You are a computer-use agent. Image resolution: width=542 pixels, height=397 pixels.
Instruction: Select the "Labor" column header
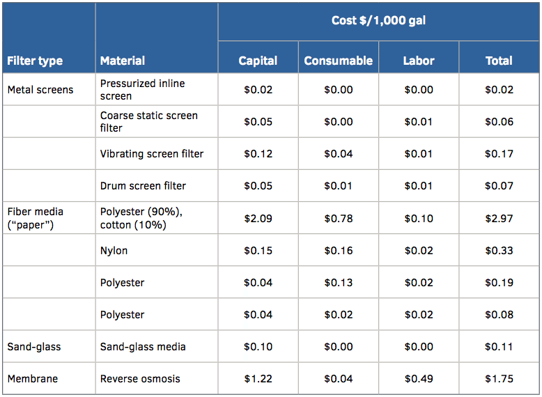pos(419,61)
